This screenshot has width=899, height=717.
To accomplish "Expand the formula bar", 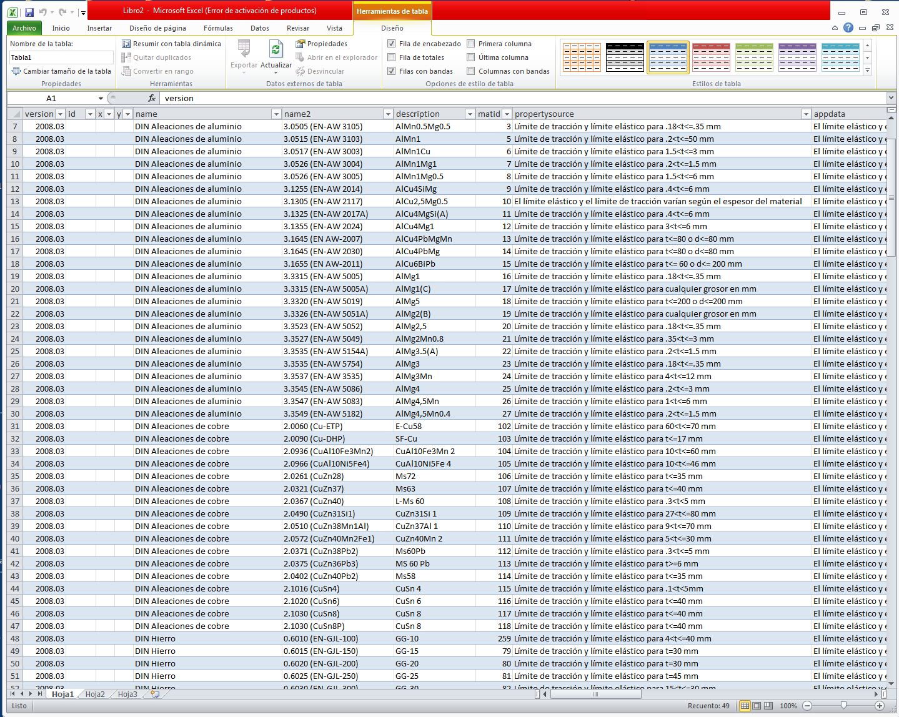I will point(891,98).
